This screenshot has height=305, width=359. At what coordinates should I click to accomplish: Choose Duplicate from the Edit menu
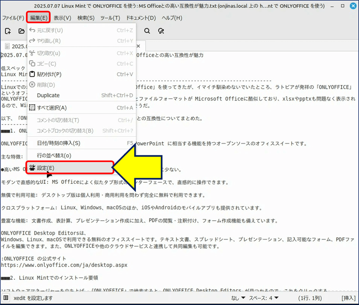82,95
